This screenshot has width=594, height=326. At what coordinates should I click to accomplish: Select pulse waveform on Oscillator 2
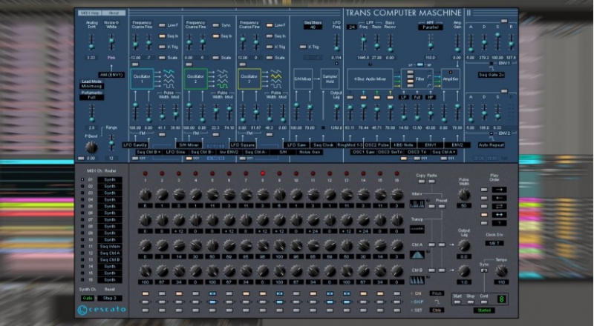[222, 86]
